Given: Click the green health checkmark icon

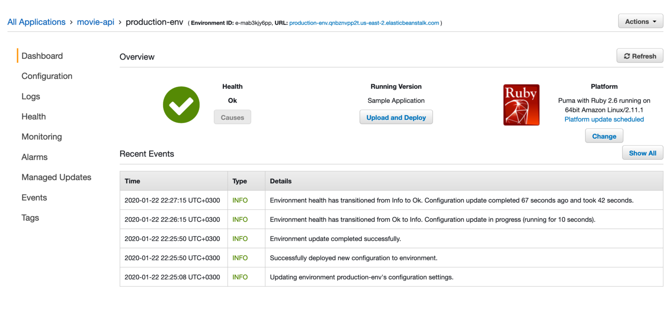Looking at the screenshot, I should point(181,105).
